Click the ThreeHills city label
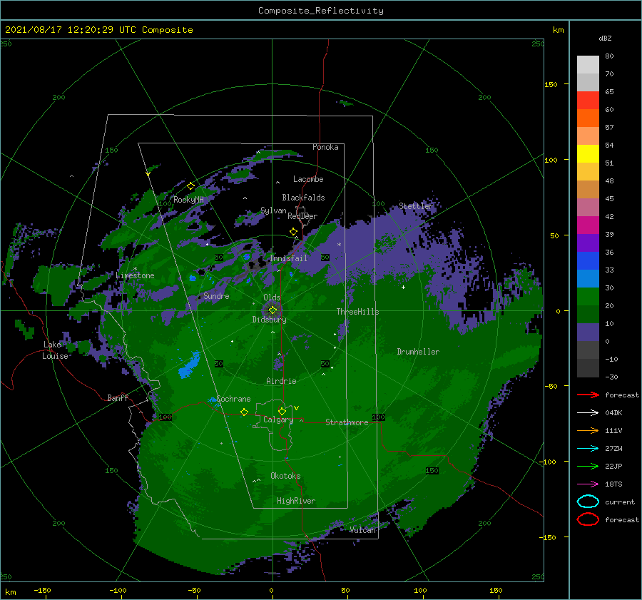 (x=357, y=312)
